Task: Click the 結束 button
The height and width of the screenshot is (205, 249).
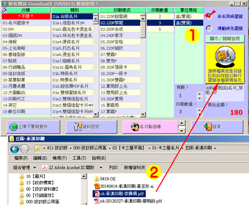Action: [217, 127]
